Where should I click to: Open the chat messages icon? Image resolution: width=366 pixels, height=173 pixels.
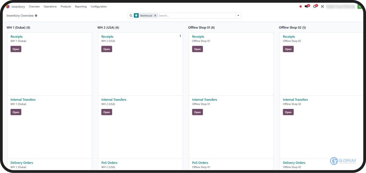pyautogui.click(x=306, y=6)
